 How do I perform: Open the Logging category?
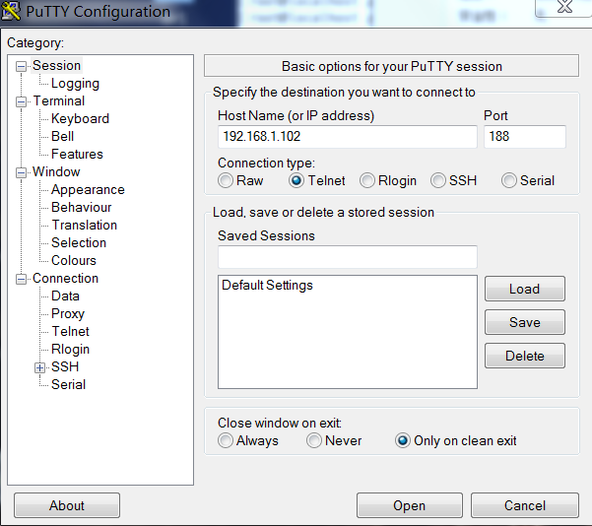75,83
